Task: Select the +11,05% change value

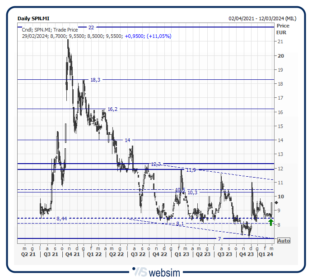Action: click(x=159, y=36)
